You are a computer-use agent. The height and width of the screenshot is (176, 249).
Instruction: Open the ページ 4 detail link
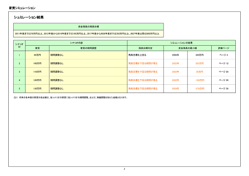[224, 55]
